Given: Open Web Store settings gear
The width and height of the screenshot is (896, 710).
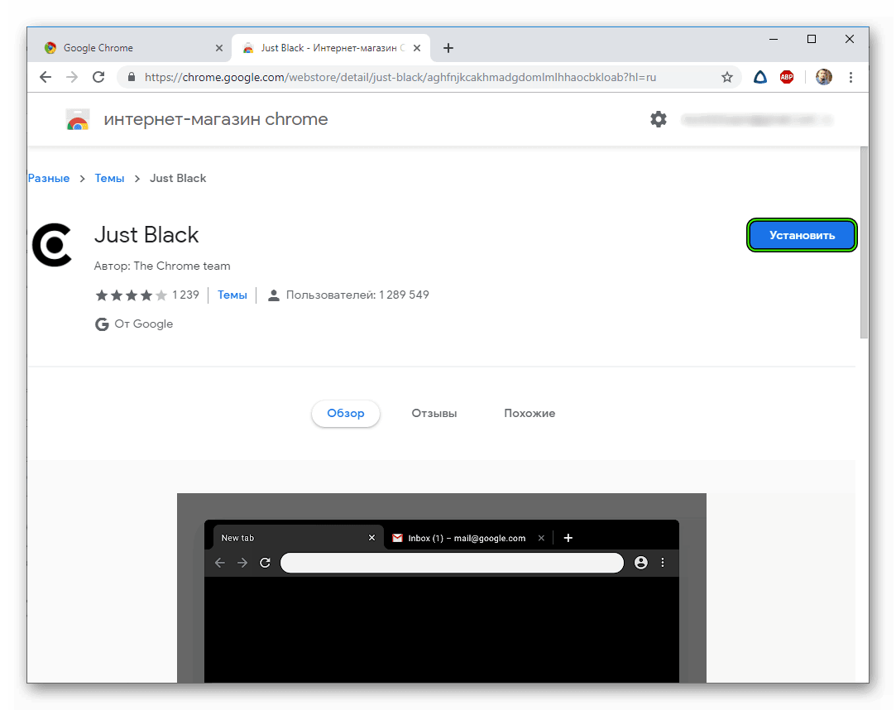Looking at the screenshot, I should tap(659, 119).
